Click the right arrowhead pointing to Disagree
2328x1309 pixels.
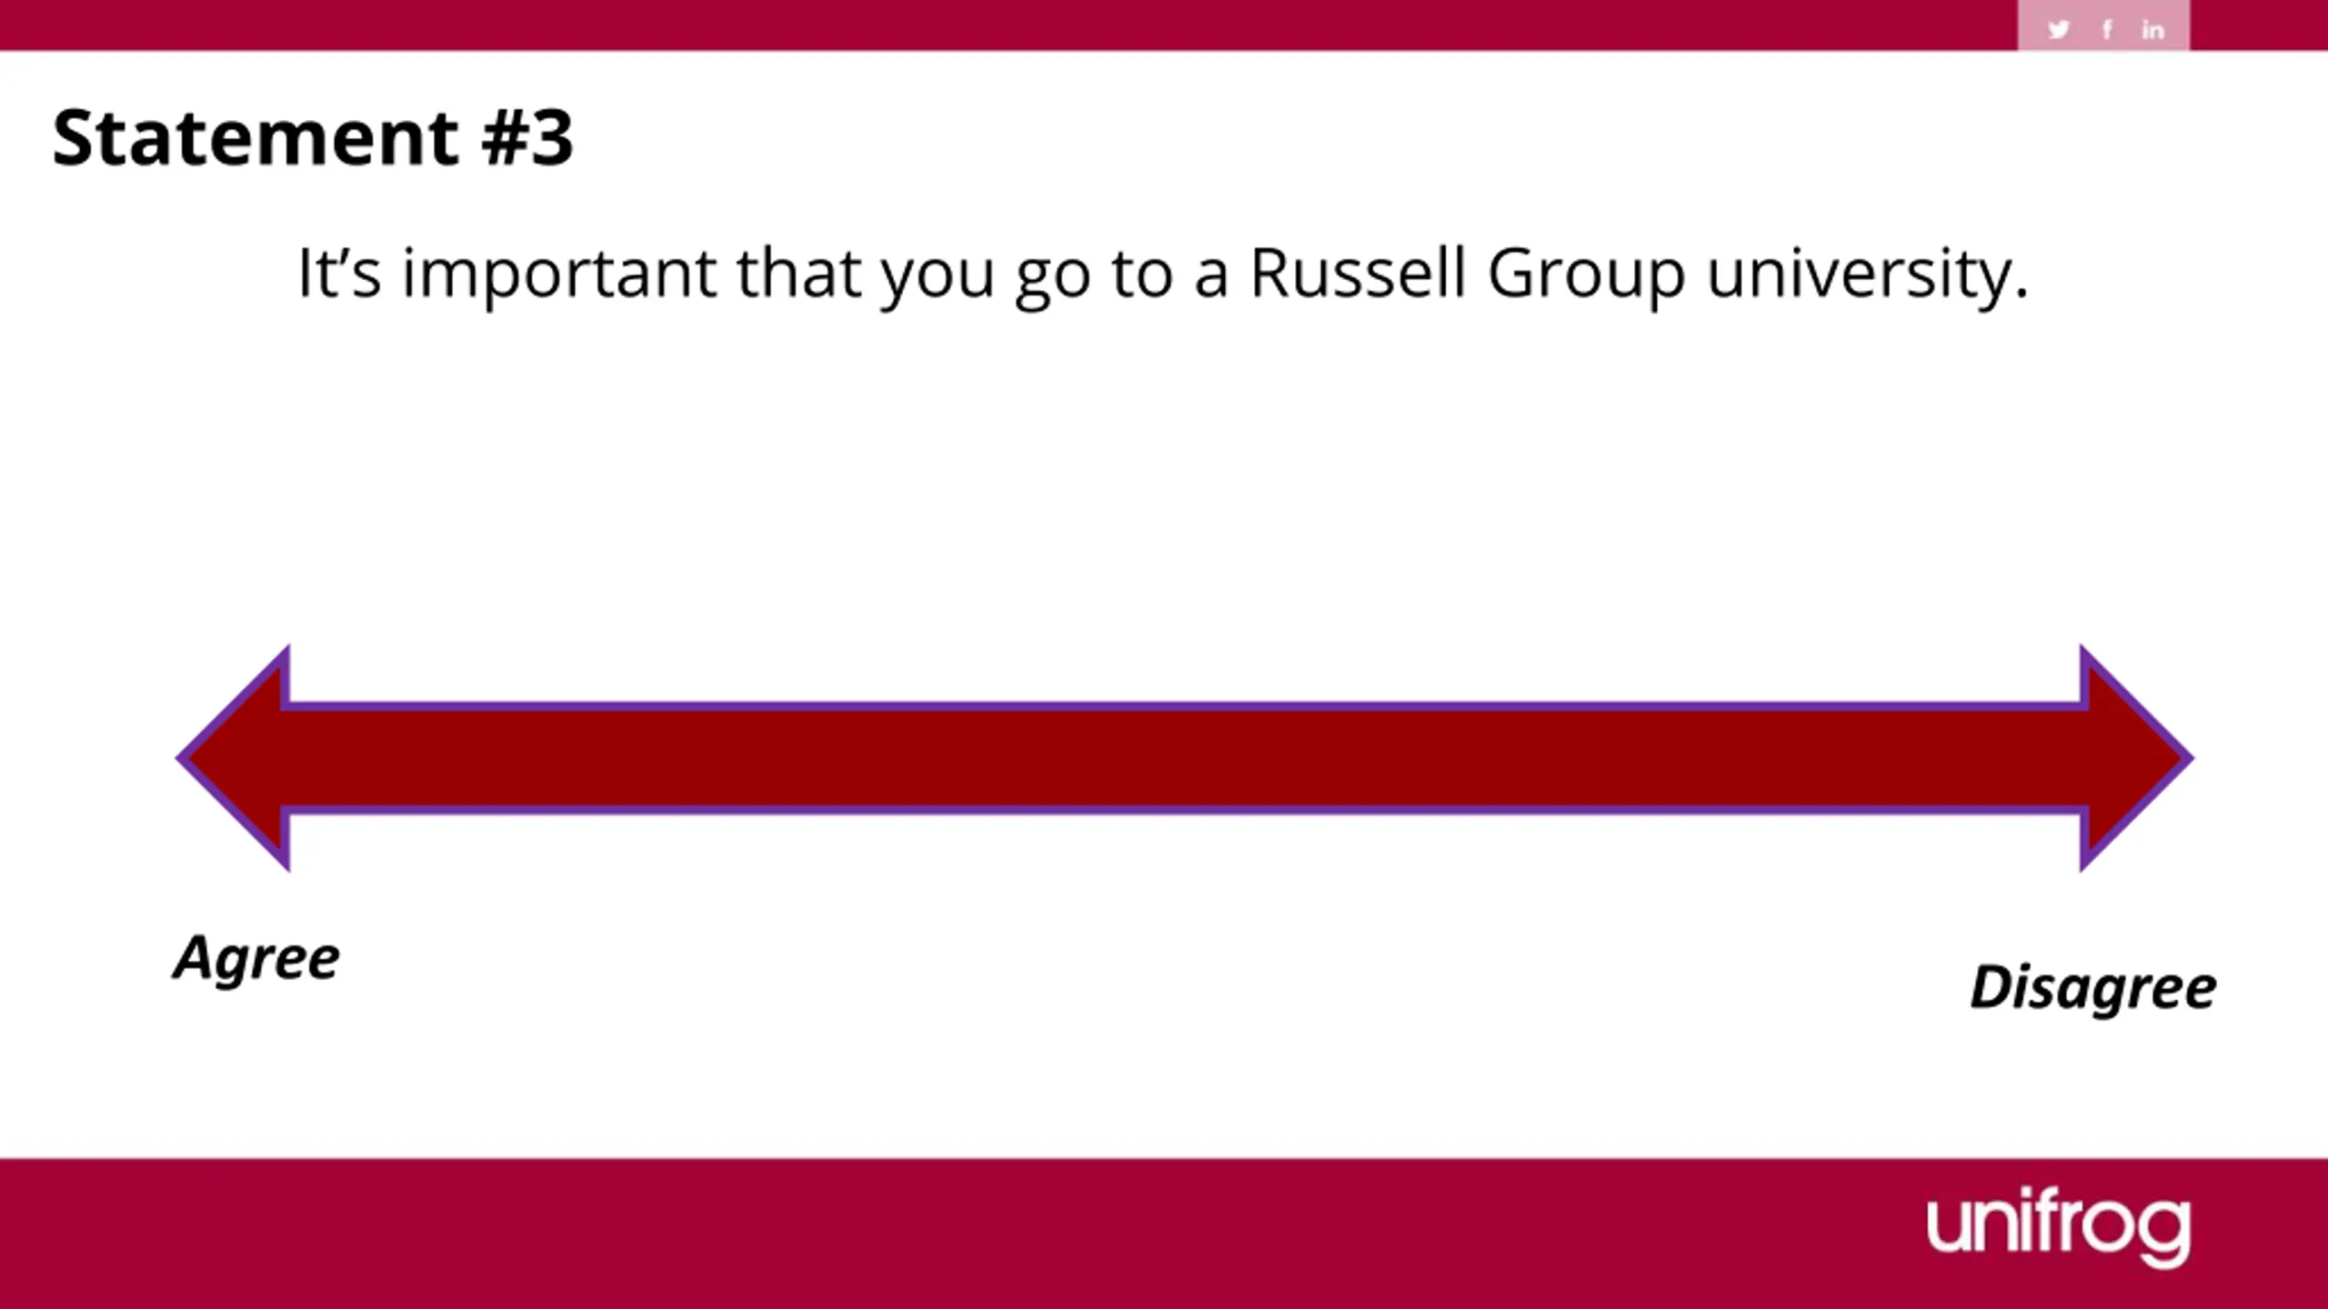click(x=2137, y=758)
